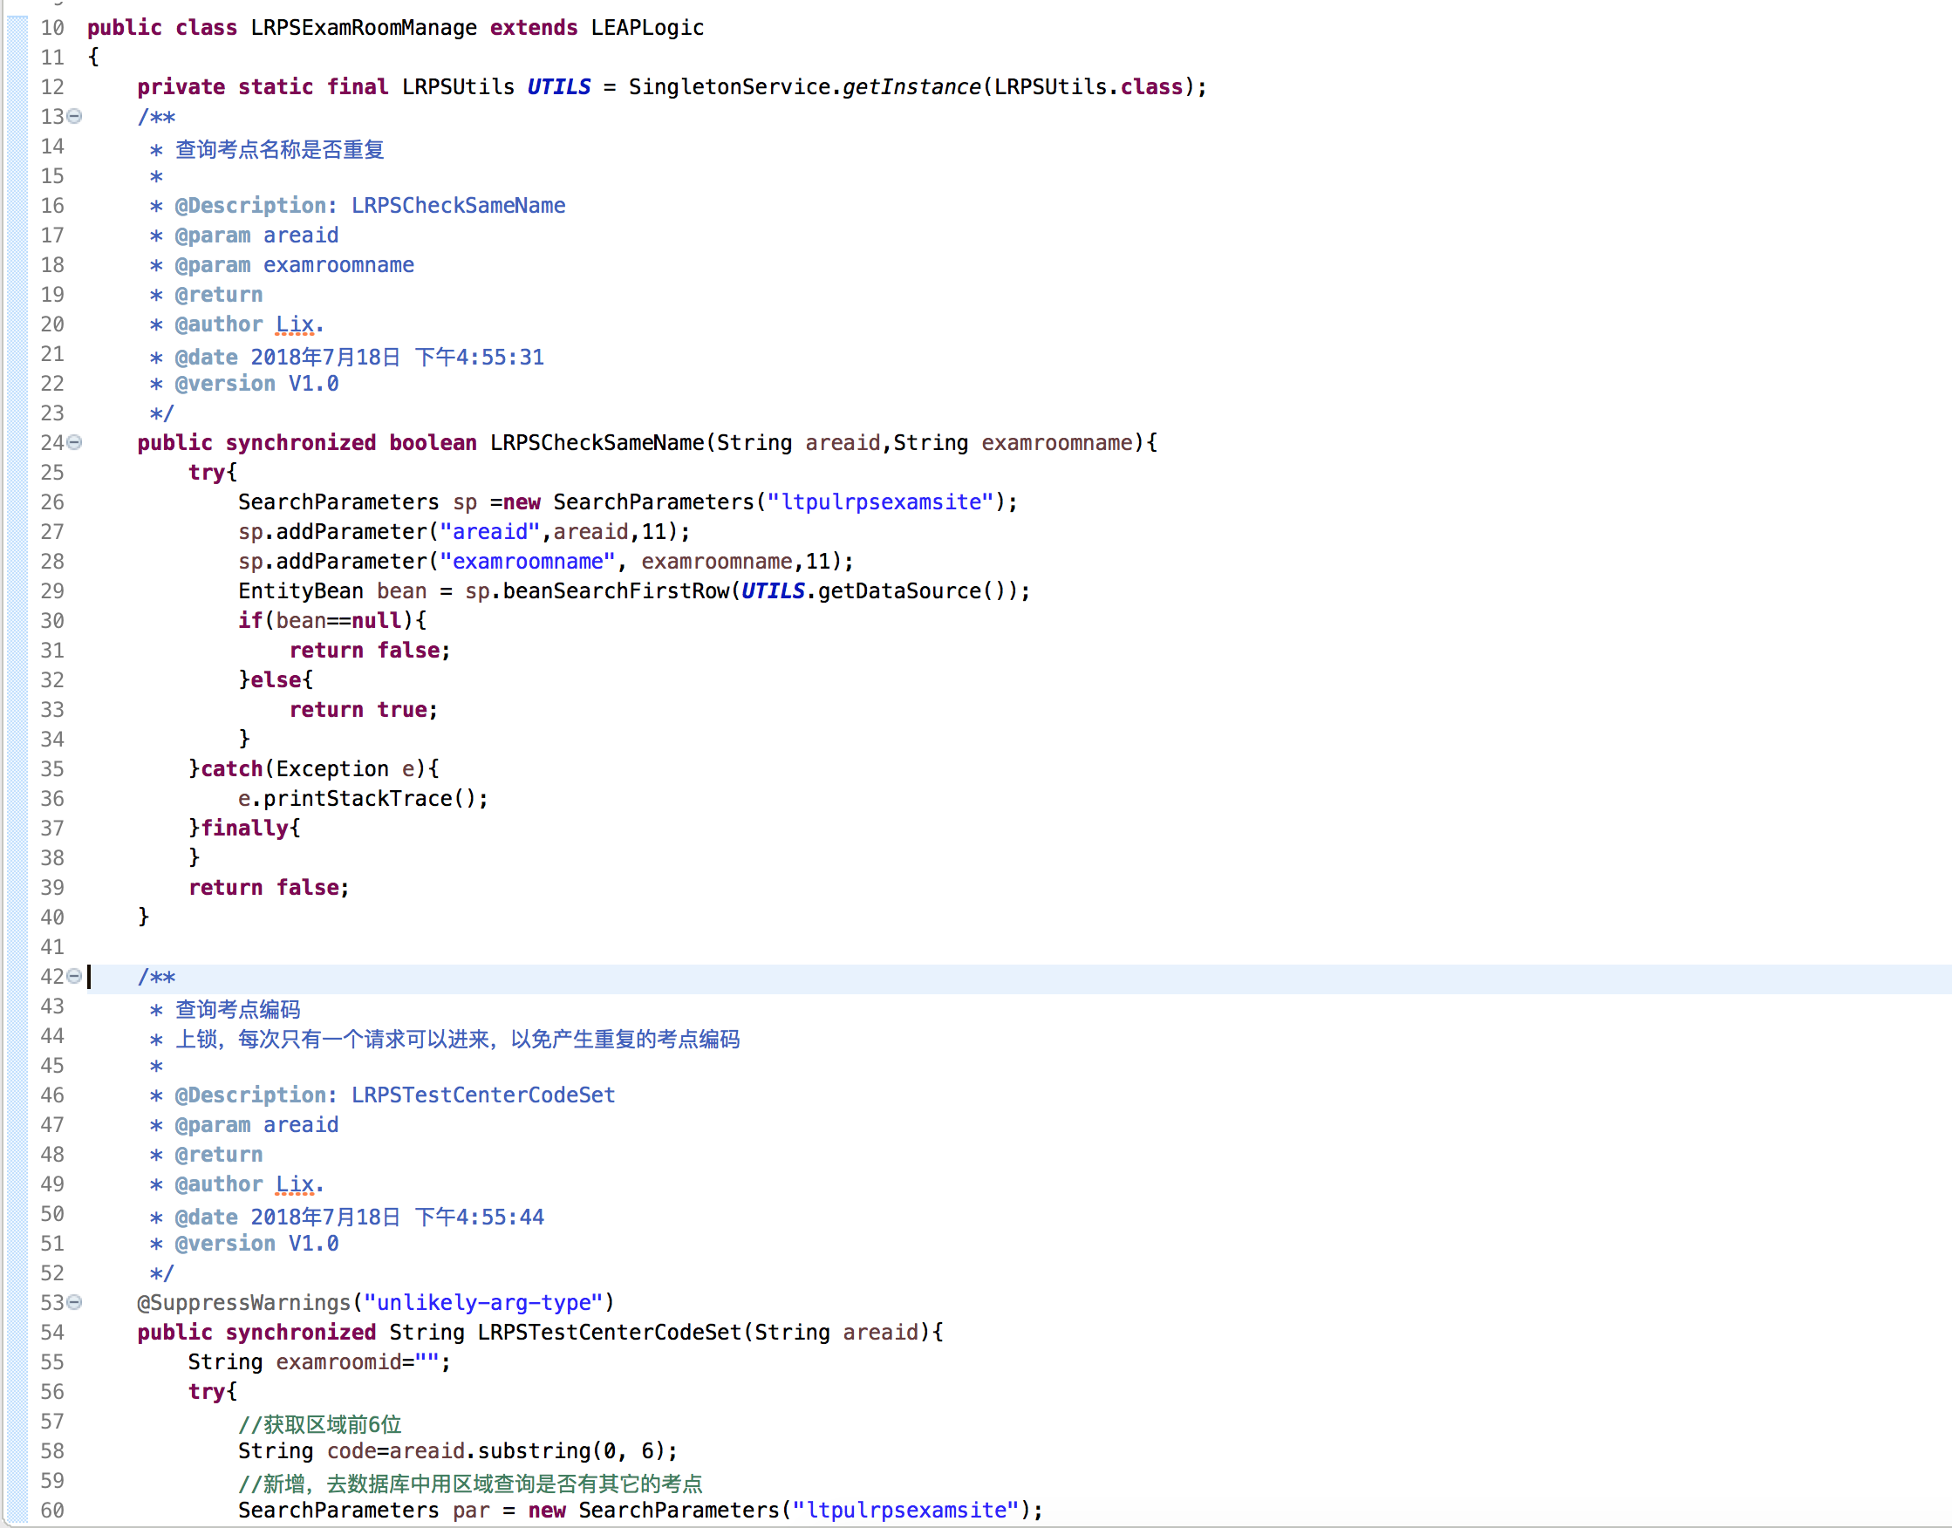Click the method name LRPSTestCenterCodeSet on line 54
This screenshot has height=1528, width=1952.
click(611, 1332)
